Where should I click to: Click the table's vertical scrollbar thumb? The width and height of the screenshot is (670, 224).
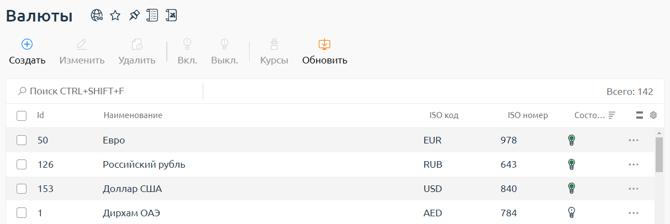click(659, 154)
